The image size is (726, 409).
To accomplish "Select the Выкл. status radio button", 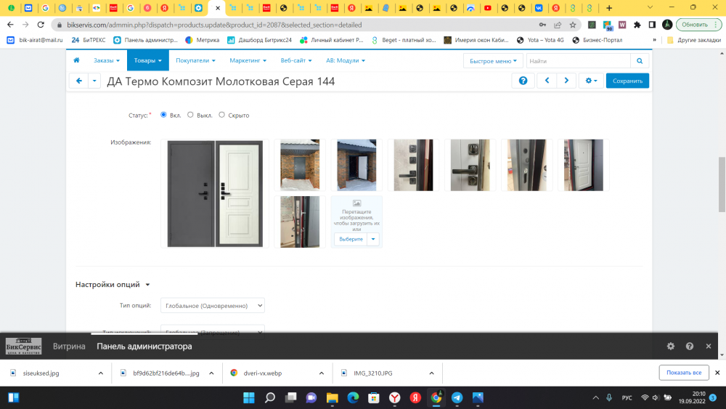I will 190,115.
